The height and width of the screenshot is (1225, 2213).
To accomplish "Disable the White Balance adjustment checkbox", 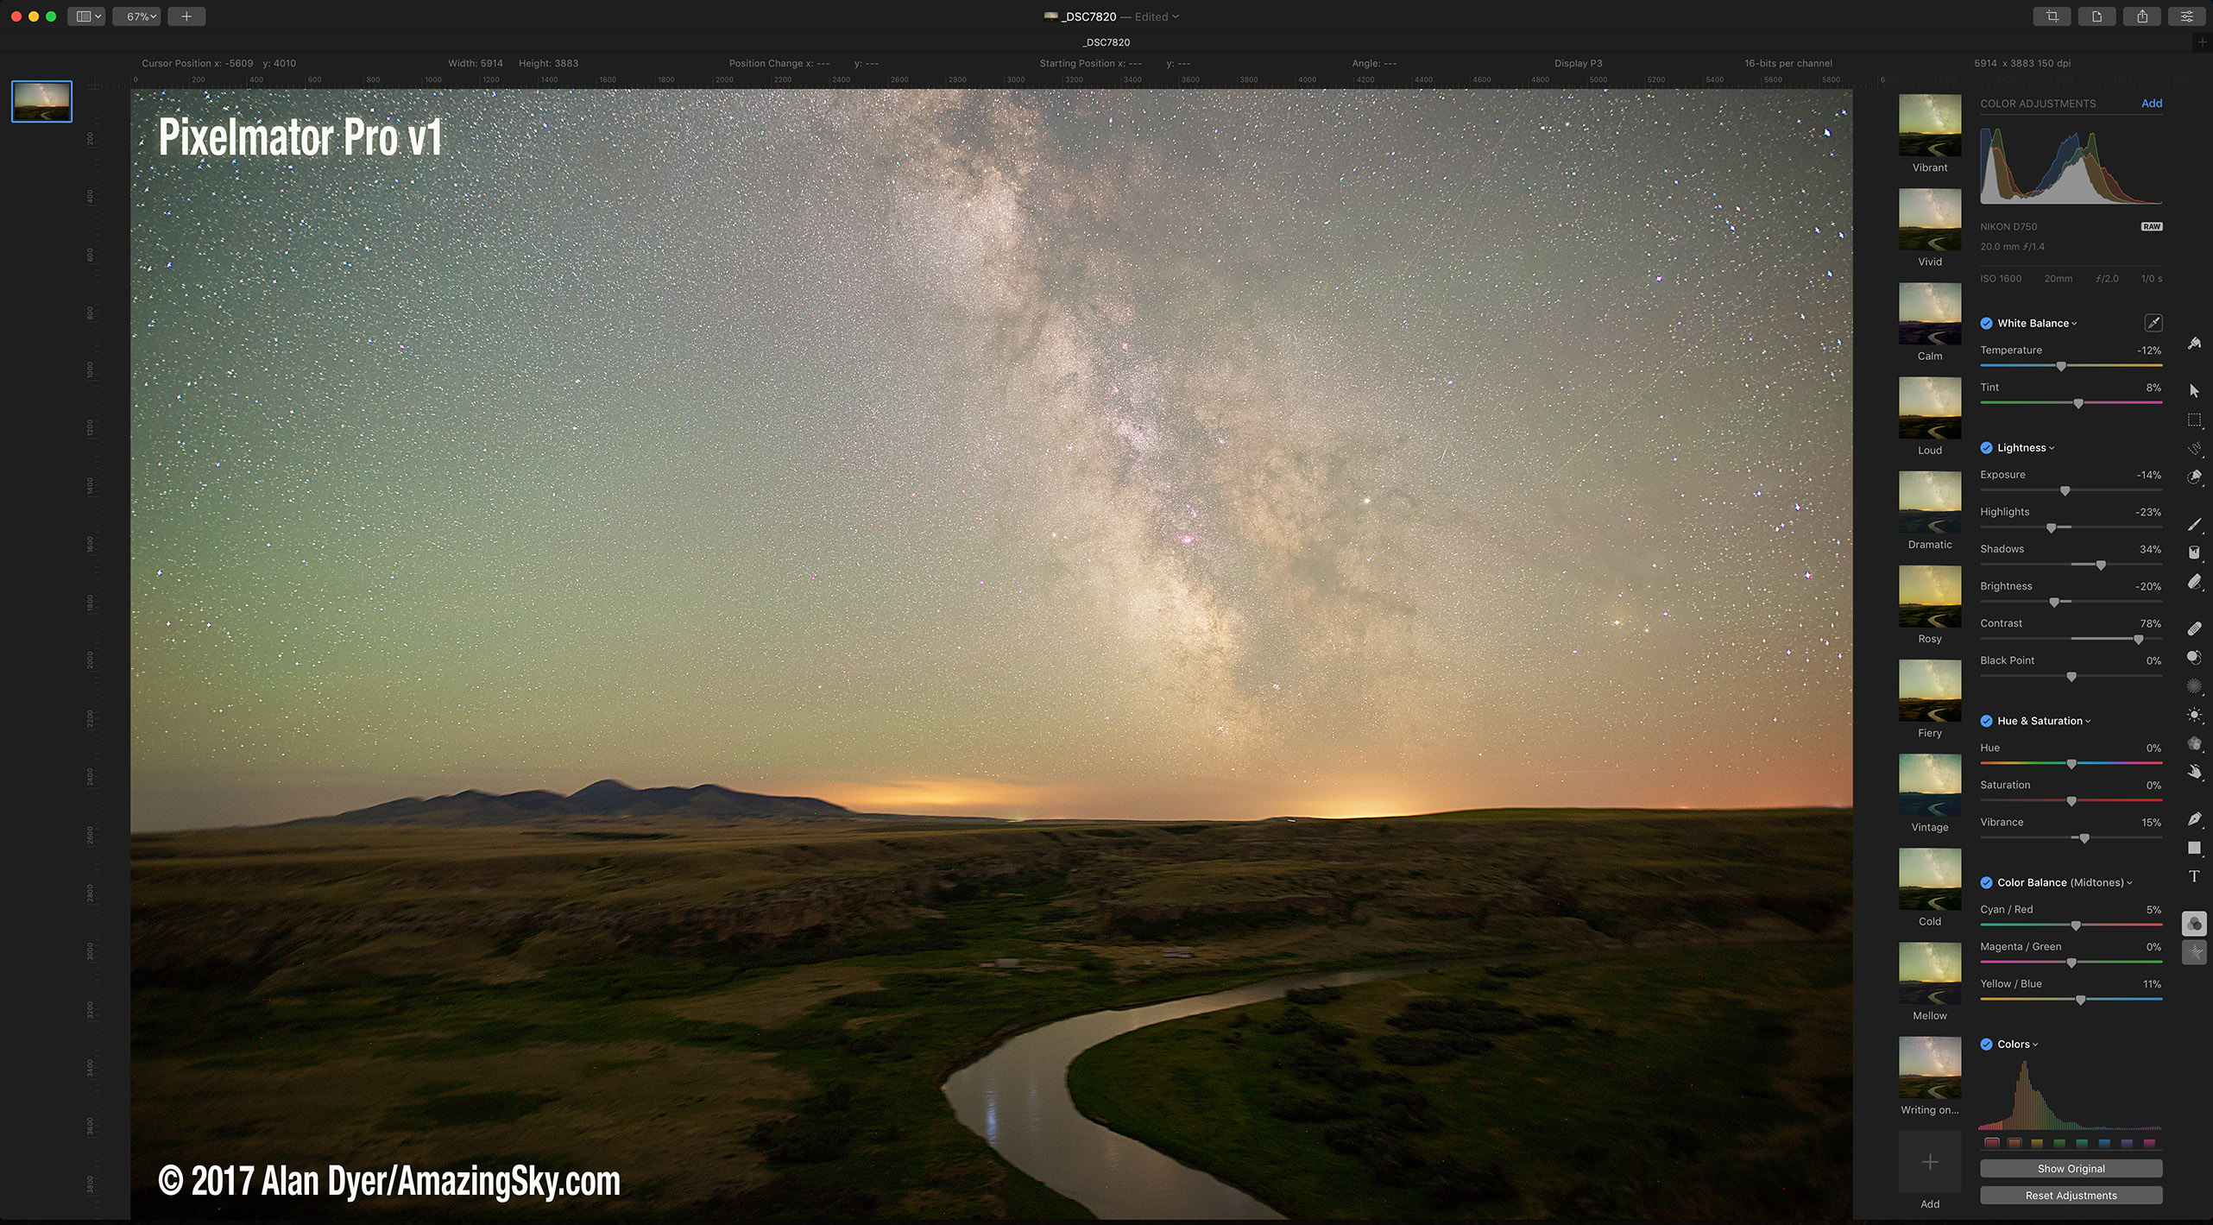I will tap(1986, 323).
